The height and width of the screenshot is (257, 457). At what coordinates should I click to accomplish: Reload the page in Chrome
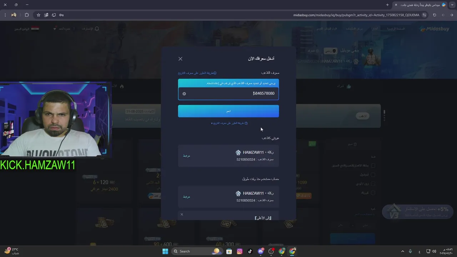[435, 15]
